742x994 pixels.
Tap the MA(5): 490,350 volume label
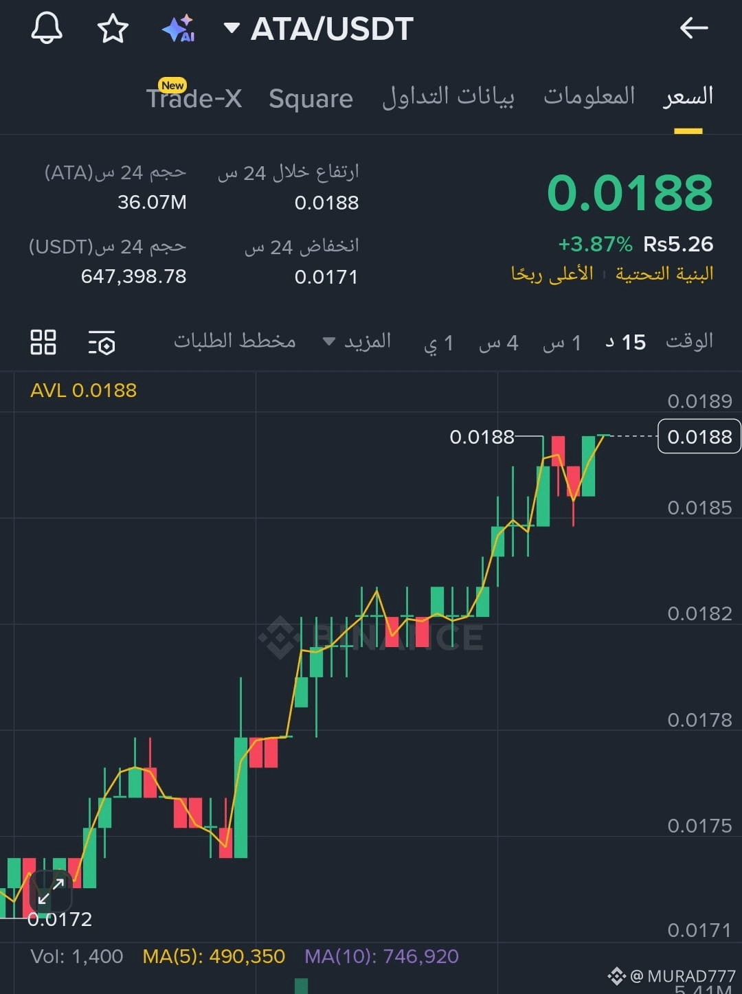tap(214, 956)
